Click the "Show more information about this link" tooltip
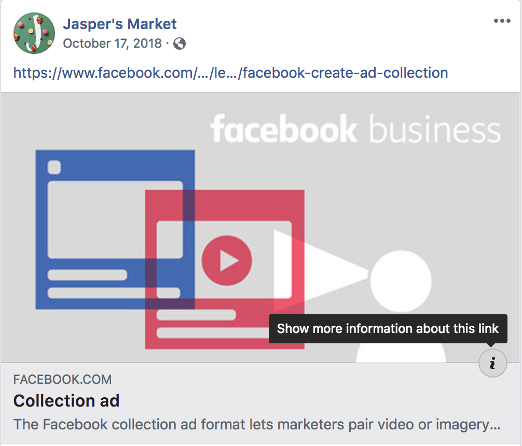Viewport: 522px width, 446px height. click(388, 328)
